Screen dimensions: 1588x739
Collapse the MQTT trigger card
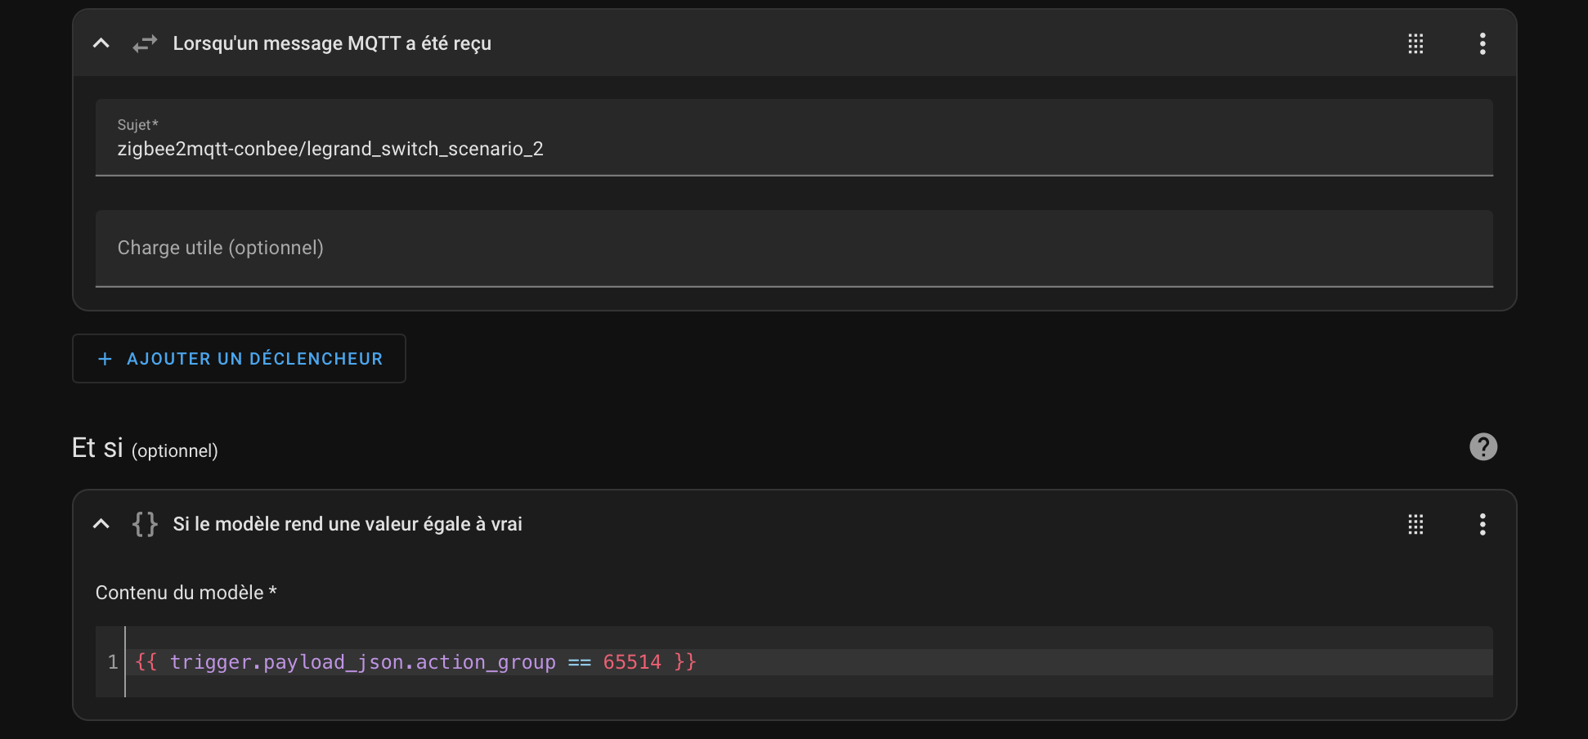pyautogui.click(x=101, y=43)
